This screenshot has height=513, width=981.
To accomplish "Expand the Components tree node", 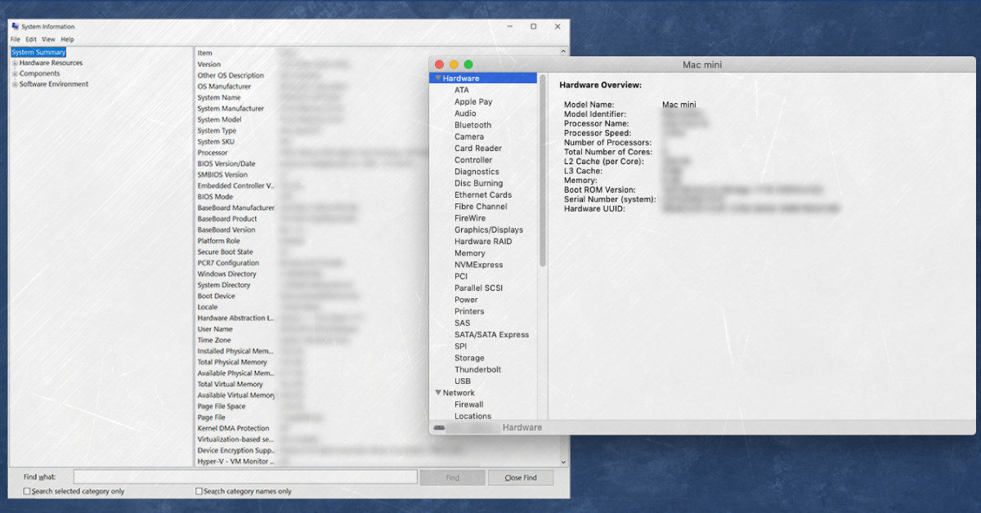I will [x=15, y=74].
